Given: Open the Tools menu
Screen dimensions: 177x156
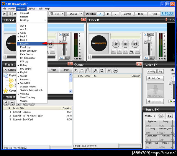Looking at the screenshot, I should pyautogui.click(x=40, y=9).
